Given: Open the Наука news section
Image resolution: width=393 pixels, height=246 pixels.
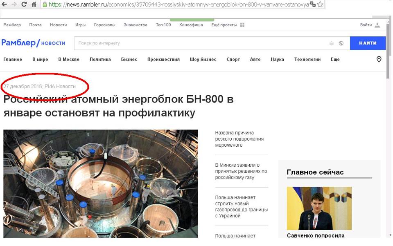Looking at the screenshot, I should tap(277, 59).
